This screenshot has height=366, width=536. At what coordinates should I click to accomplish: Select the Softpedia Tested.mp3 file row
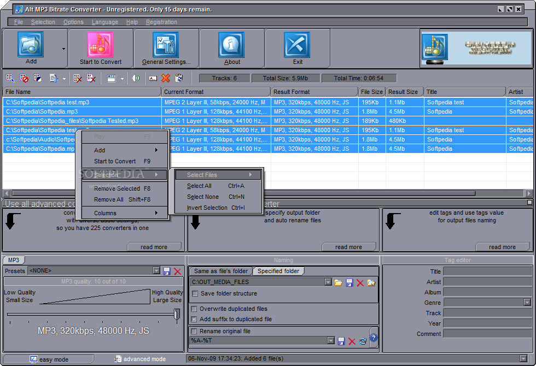[x=267, y=121]
